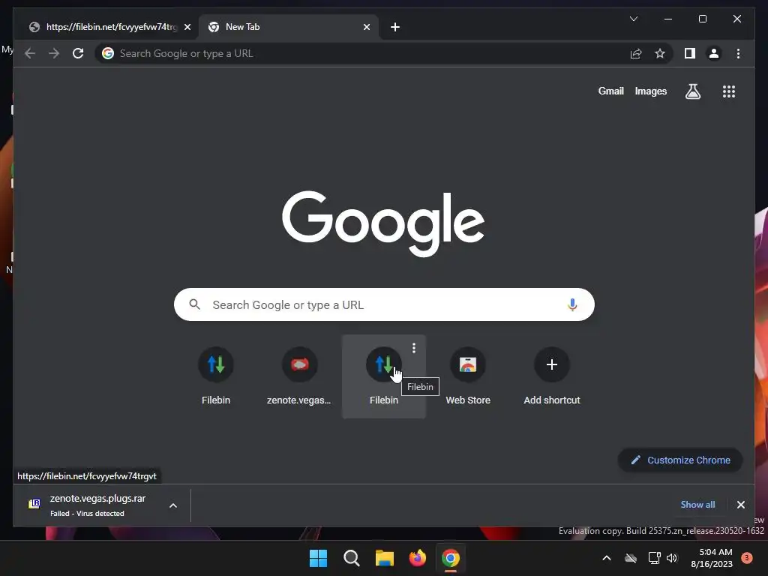Click Customize Chrome button
The width and height of the screenshot is (768, 576).
point(680,460)
